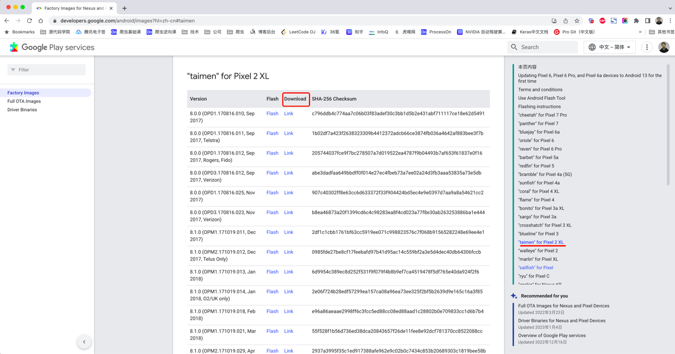Click the Download column header

[295, 99]
